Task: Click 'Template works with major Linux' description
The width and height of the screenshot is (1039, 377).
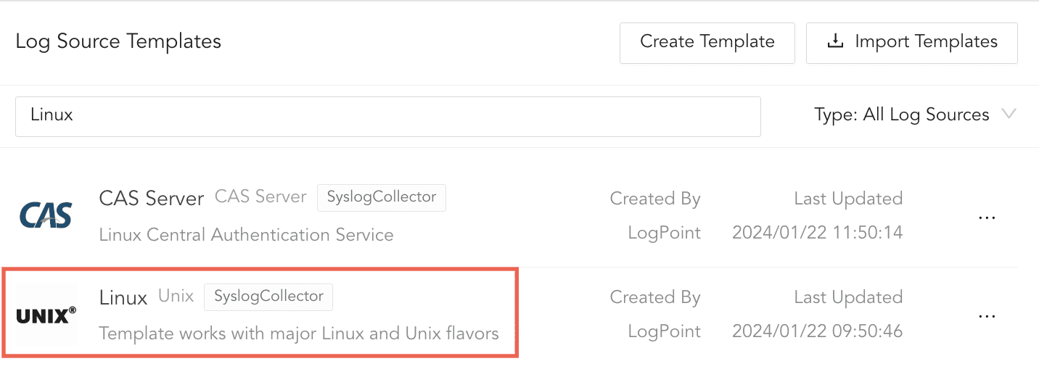Action: (x=298, y=333)
